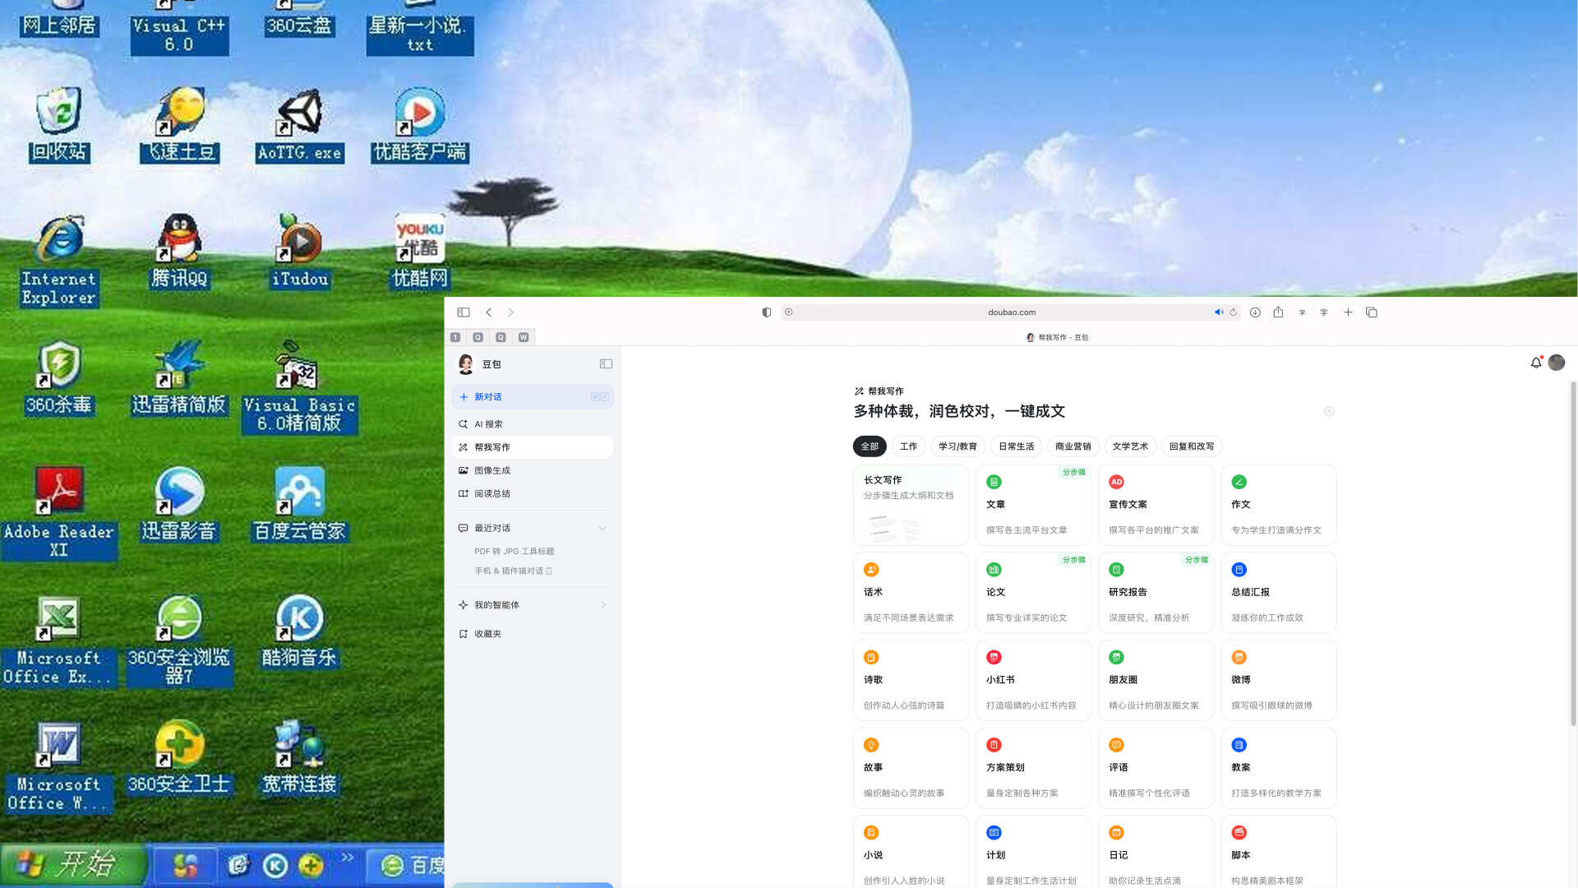Open a new tab with the plus icon

[1348, 312]
